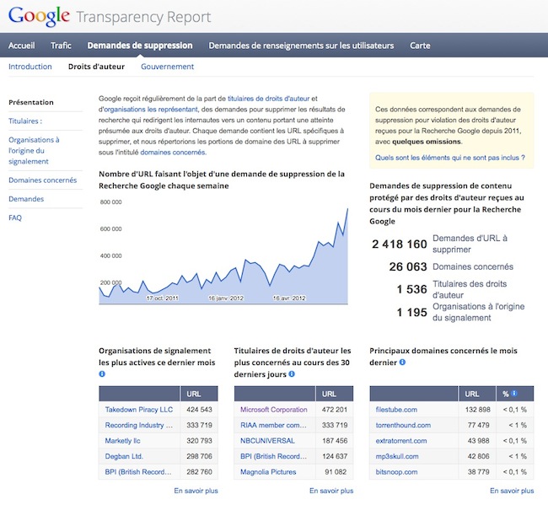The image size is (548, 505).
Task: Open info icon beside Principaux domaines heading
Action: click(x=402, y=362)
